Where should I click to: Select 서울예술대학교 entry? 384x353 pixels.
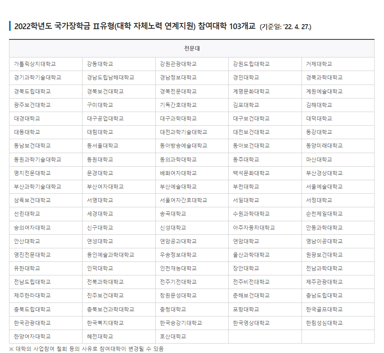pyautogui.click(x=338, y=187)
